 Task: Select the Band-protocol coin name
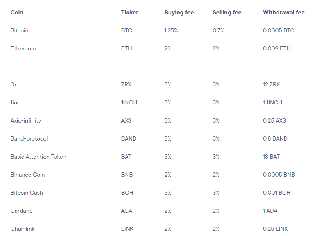pos(29,138)
